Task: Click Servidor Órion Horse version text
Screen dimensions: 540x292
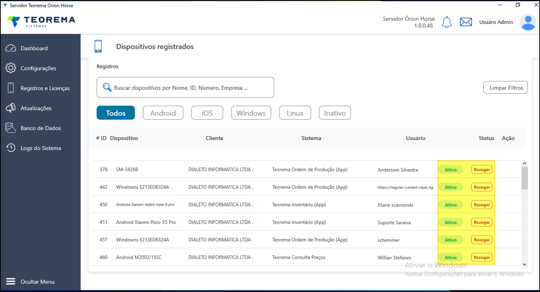Action: [409, 22]
